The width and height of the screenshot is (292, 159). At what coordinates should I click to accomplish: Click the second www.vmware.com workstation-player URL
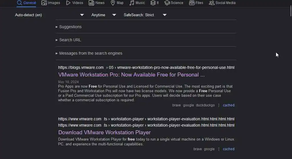146,125
